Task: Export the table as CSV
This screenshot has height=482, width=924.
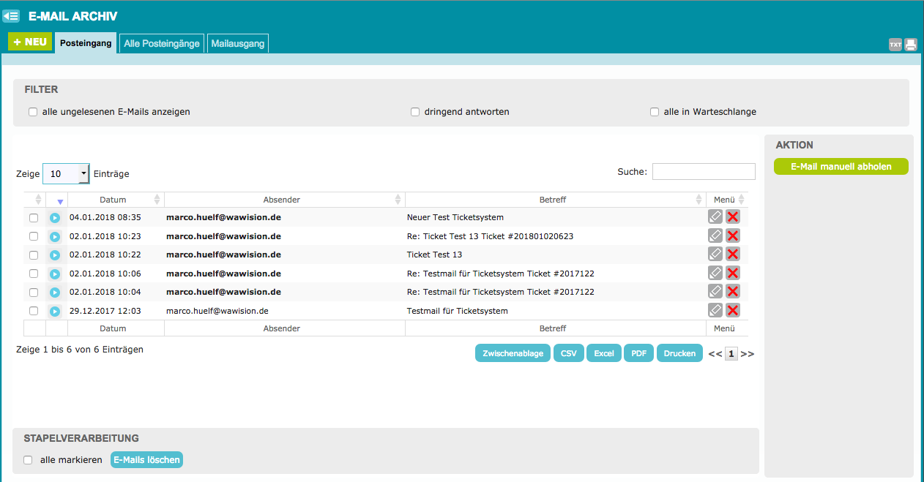Action: click(568, 353)
